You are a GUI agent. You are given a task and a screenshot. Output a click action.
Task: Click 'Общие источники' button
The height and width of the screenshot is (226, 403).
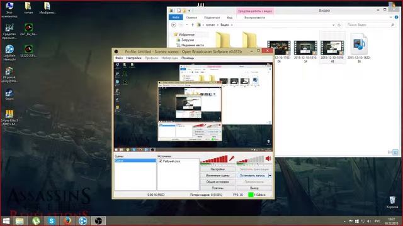[217, 181]
